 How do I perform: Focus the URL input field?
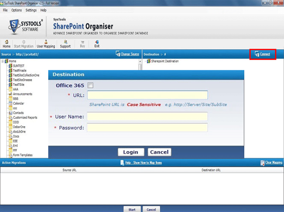147,95
